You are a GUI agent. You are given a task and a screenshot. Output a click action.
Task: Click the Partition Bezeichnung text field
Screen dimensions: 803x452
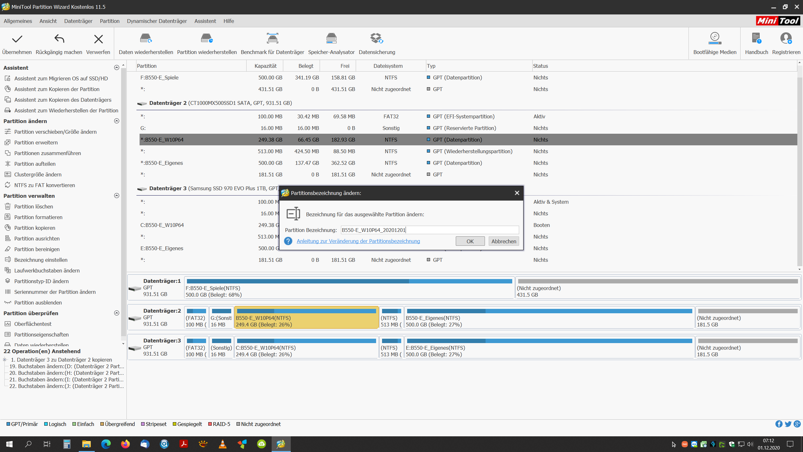click(430, 230)
